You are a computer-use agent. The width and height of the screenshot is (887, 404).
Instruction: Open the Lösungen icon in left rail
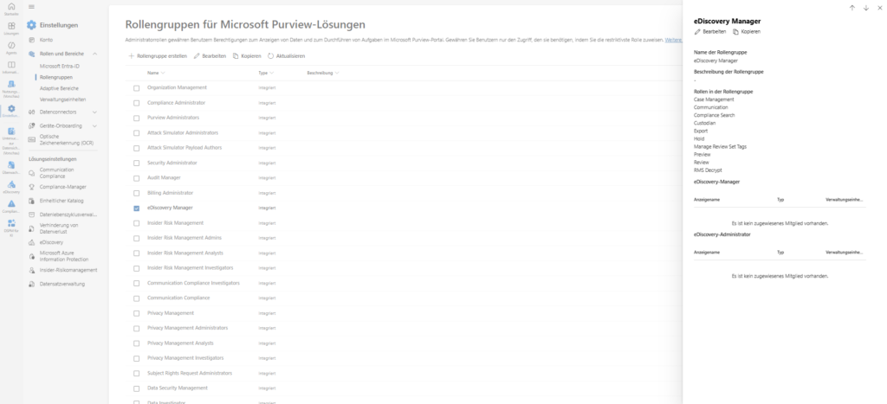[11, 28]
